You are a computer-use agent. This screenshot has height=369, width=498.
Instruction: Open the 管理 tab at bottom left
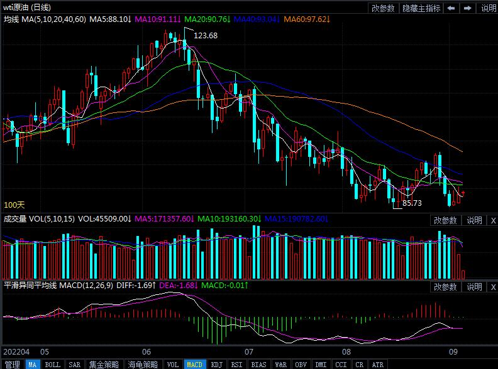point(12,364)
